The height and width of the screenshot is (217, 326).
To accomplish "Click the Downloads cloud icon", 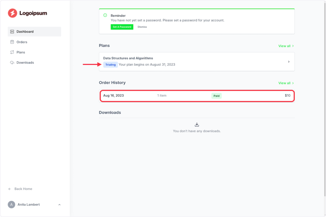I will click(12, 63).
